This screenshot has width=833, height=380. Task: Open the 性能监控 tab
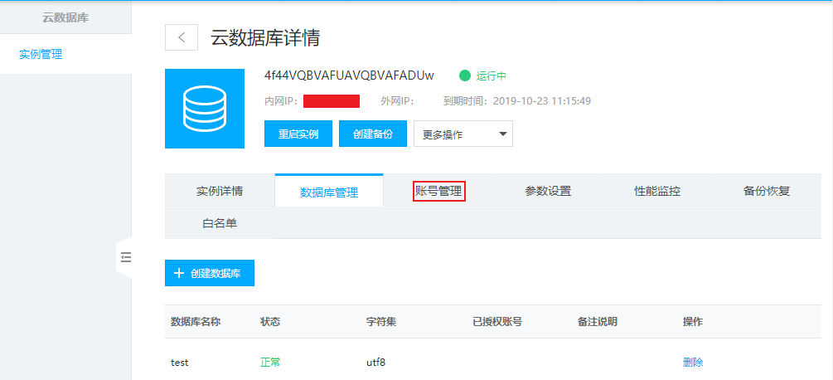pos(657,191)
